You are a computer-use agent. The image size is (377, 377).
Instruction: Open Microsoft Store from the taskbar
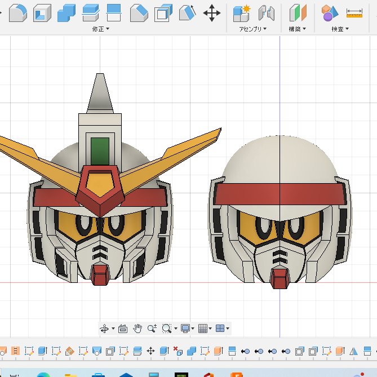point(99,375)
